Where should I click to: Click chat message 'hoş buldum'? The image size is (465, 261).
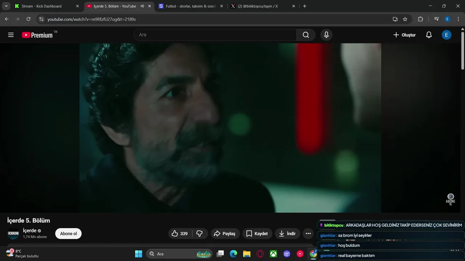pos(391,245)
